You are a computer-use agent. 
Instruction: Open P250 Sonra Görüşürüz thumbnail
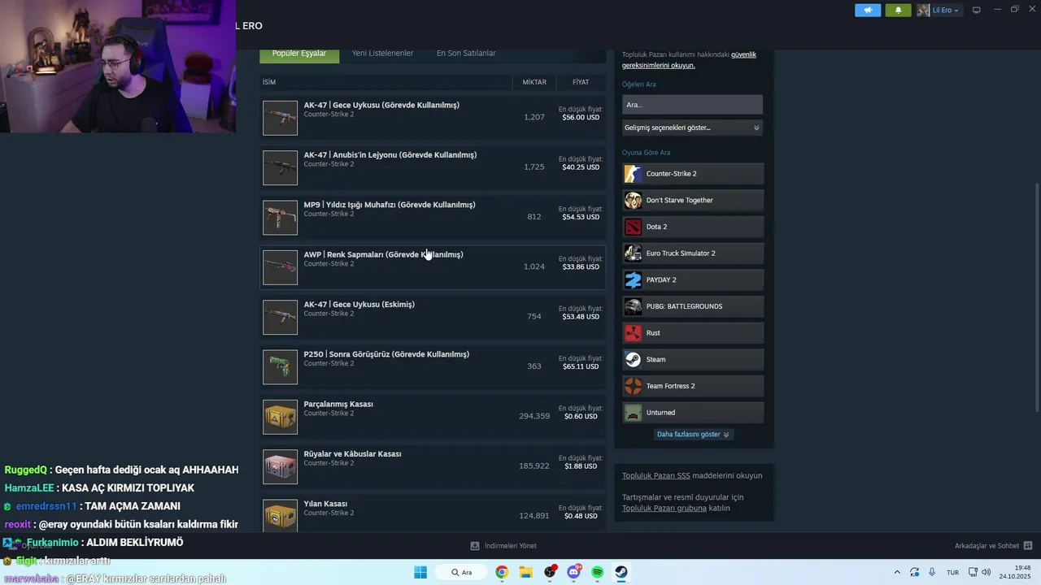pos(281,366)
